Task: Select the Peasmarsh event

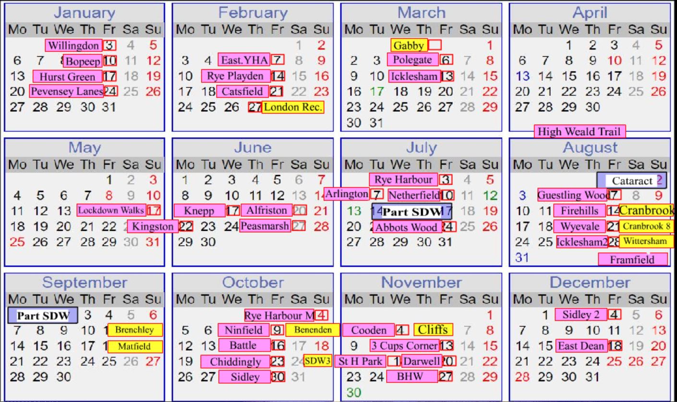Action: [265, 225]
